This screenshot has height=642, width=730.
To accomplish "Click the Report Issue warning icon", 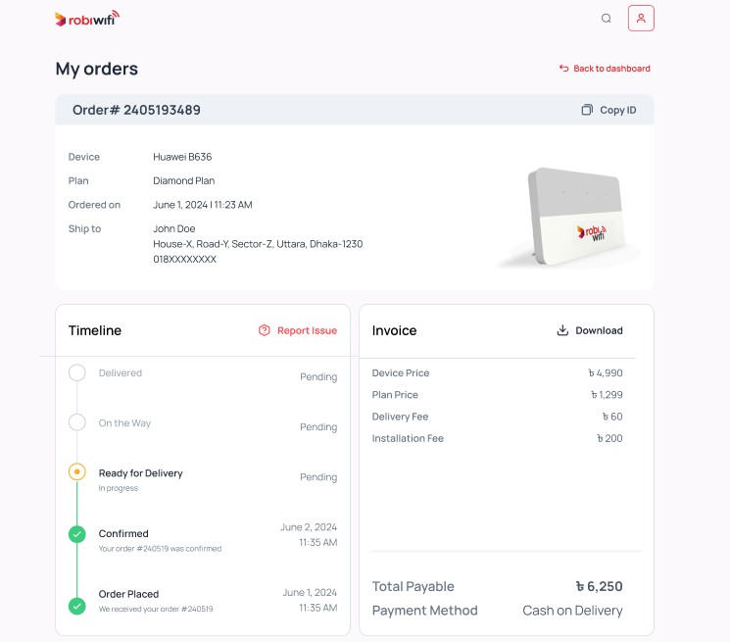I will coord(264,330).
